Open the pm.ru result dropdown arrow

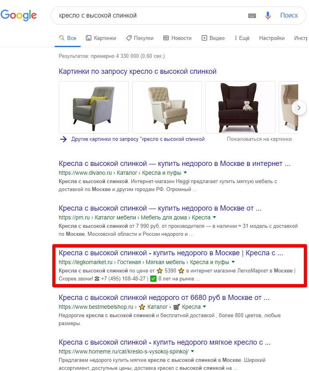pyautogui.click(x=214, y=217)
